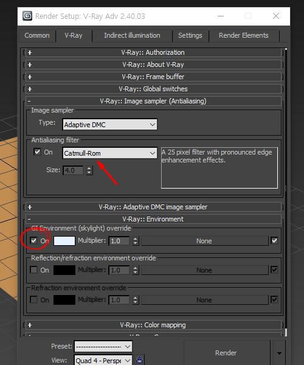The height and width of the screenshot is (365, 304).
Task: Click the Reflection/refraction Multiplier field
Action: tap(119, 270)
